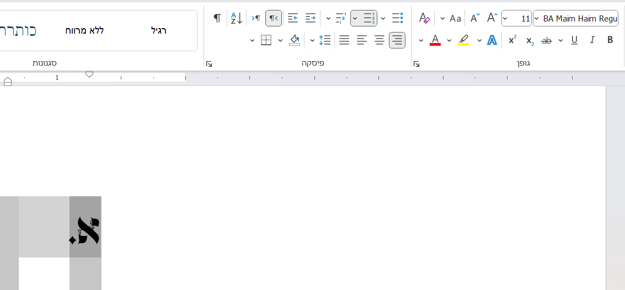
Task: Open the font size dropdown
Action: [505, 18]
